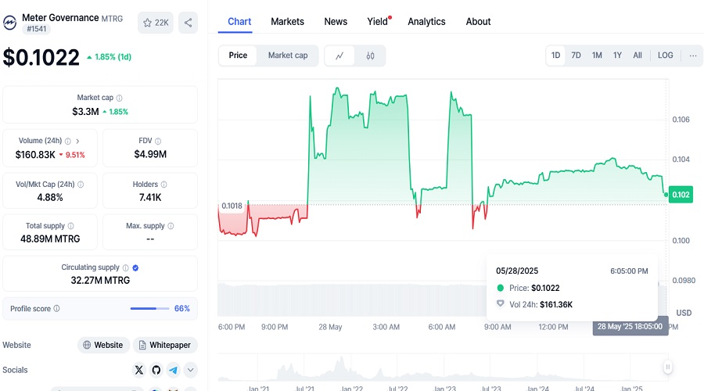Open Max. supply info icon
The width and height of the screenshot is (704, 391).
tap(171, 226)
